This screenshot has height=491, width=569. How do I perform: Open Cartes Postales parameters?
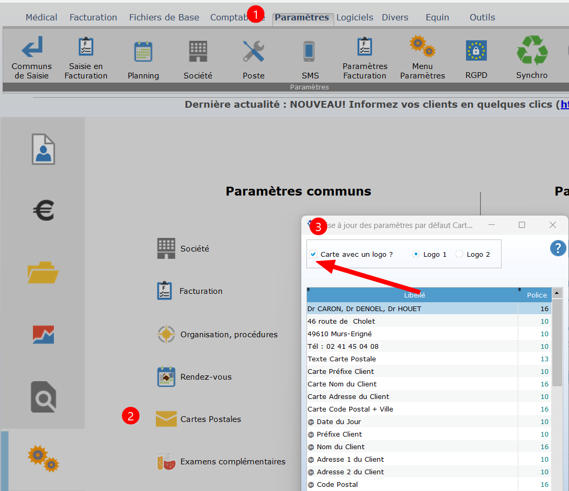point(199,419)
